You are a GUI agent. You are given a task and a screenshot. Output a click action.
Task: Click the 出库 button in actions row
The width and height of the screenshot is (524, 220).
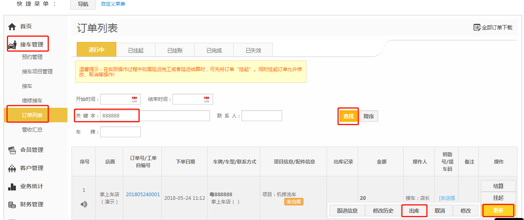tap(414, 211)
